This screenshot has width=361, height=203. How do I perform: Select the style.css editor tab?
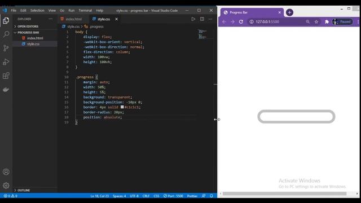(104, 19)
